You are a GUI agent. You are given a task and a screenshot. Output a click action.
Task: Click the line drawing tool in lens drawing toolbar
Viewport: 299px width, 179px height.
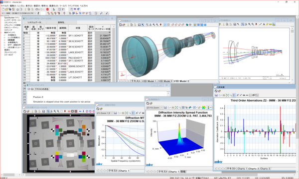pyautogui.click(x=261, y=24)
